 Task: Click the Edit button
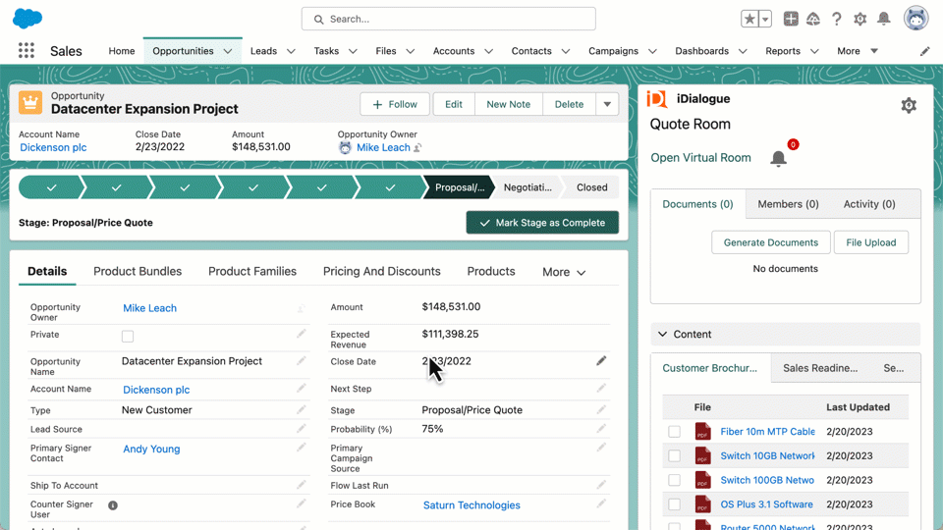click(454, 104)
